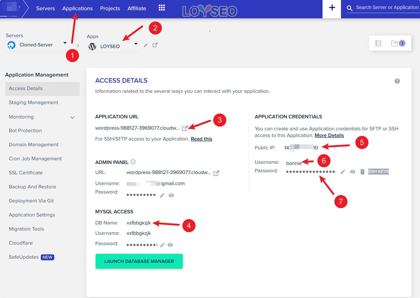The width and height of the screenshot is (420, 298).
Task: Click the username bonnie value
Action: [x=294, y=163]
